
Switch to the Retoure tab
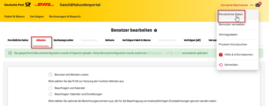pyautogui.click(x=110, y=40)
